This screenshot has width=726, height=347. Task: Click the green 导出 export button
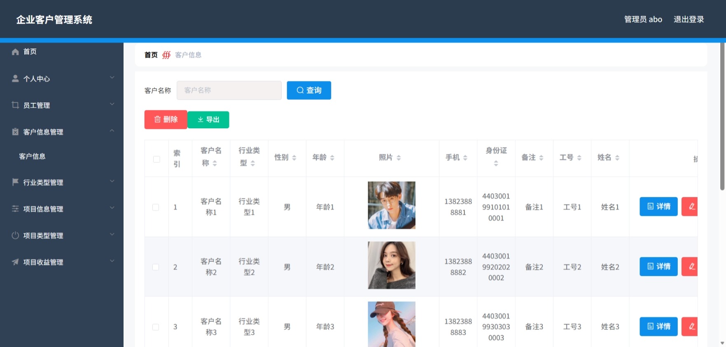tap(208, 120)
